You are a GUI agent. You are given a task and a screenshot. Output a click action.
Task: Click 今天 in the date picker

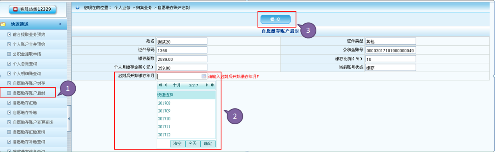[193, 143]
